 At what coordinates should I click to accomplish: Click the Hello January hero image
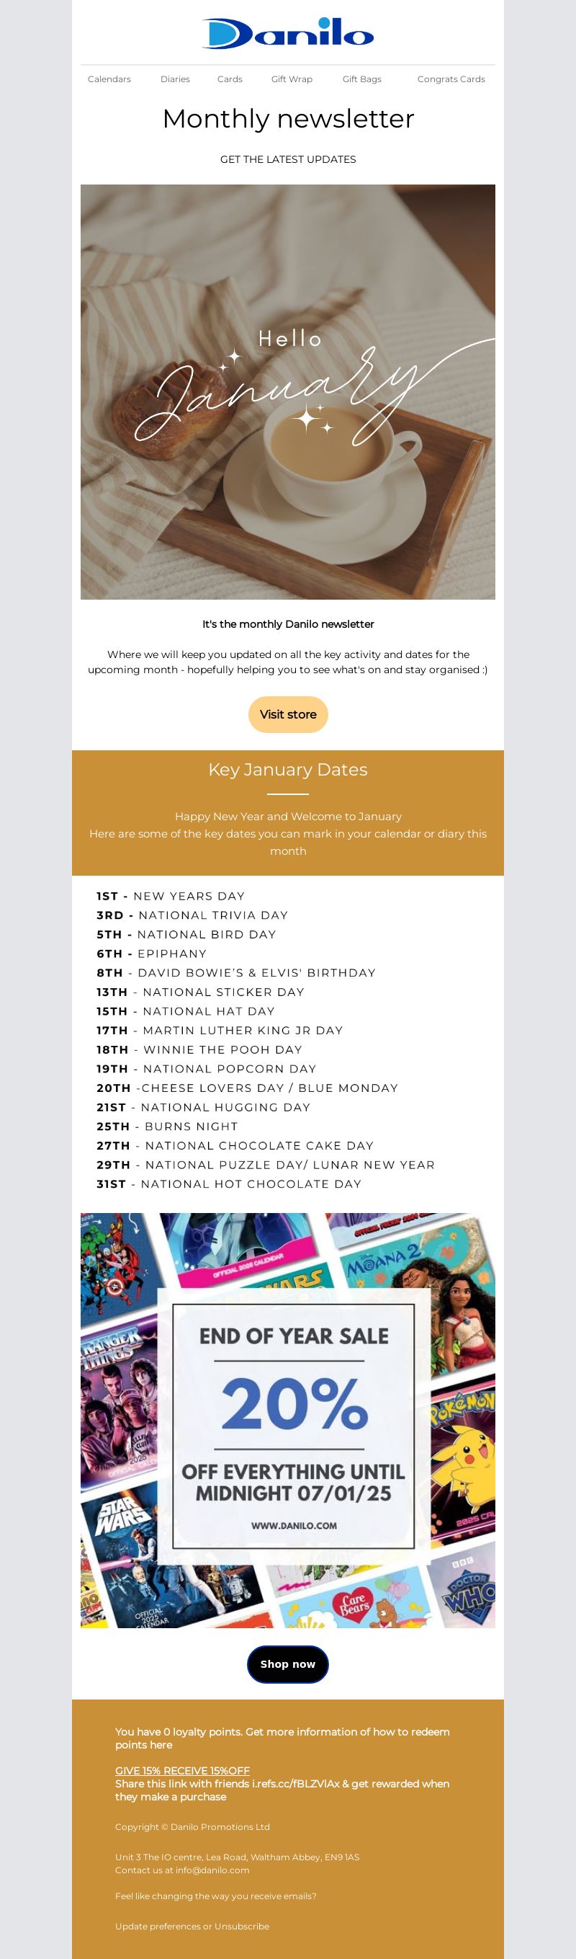(288, 391)
